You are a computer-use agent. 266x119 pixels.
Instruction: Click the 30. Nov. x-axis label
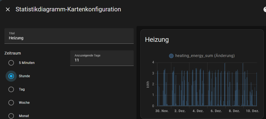click(x=162, y=111)
